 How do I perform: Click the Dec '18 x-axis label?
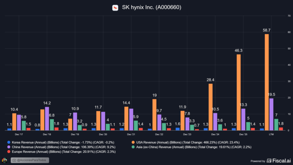[x=47, y=134]
